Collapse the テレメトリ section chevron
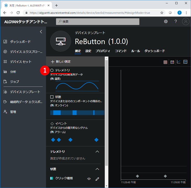Screen dimensions: 191x188 click(97, 151)
